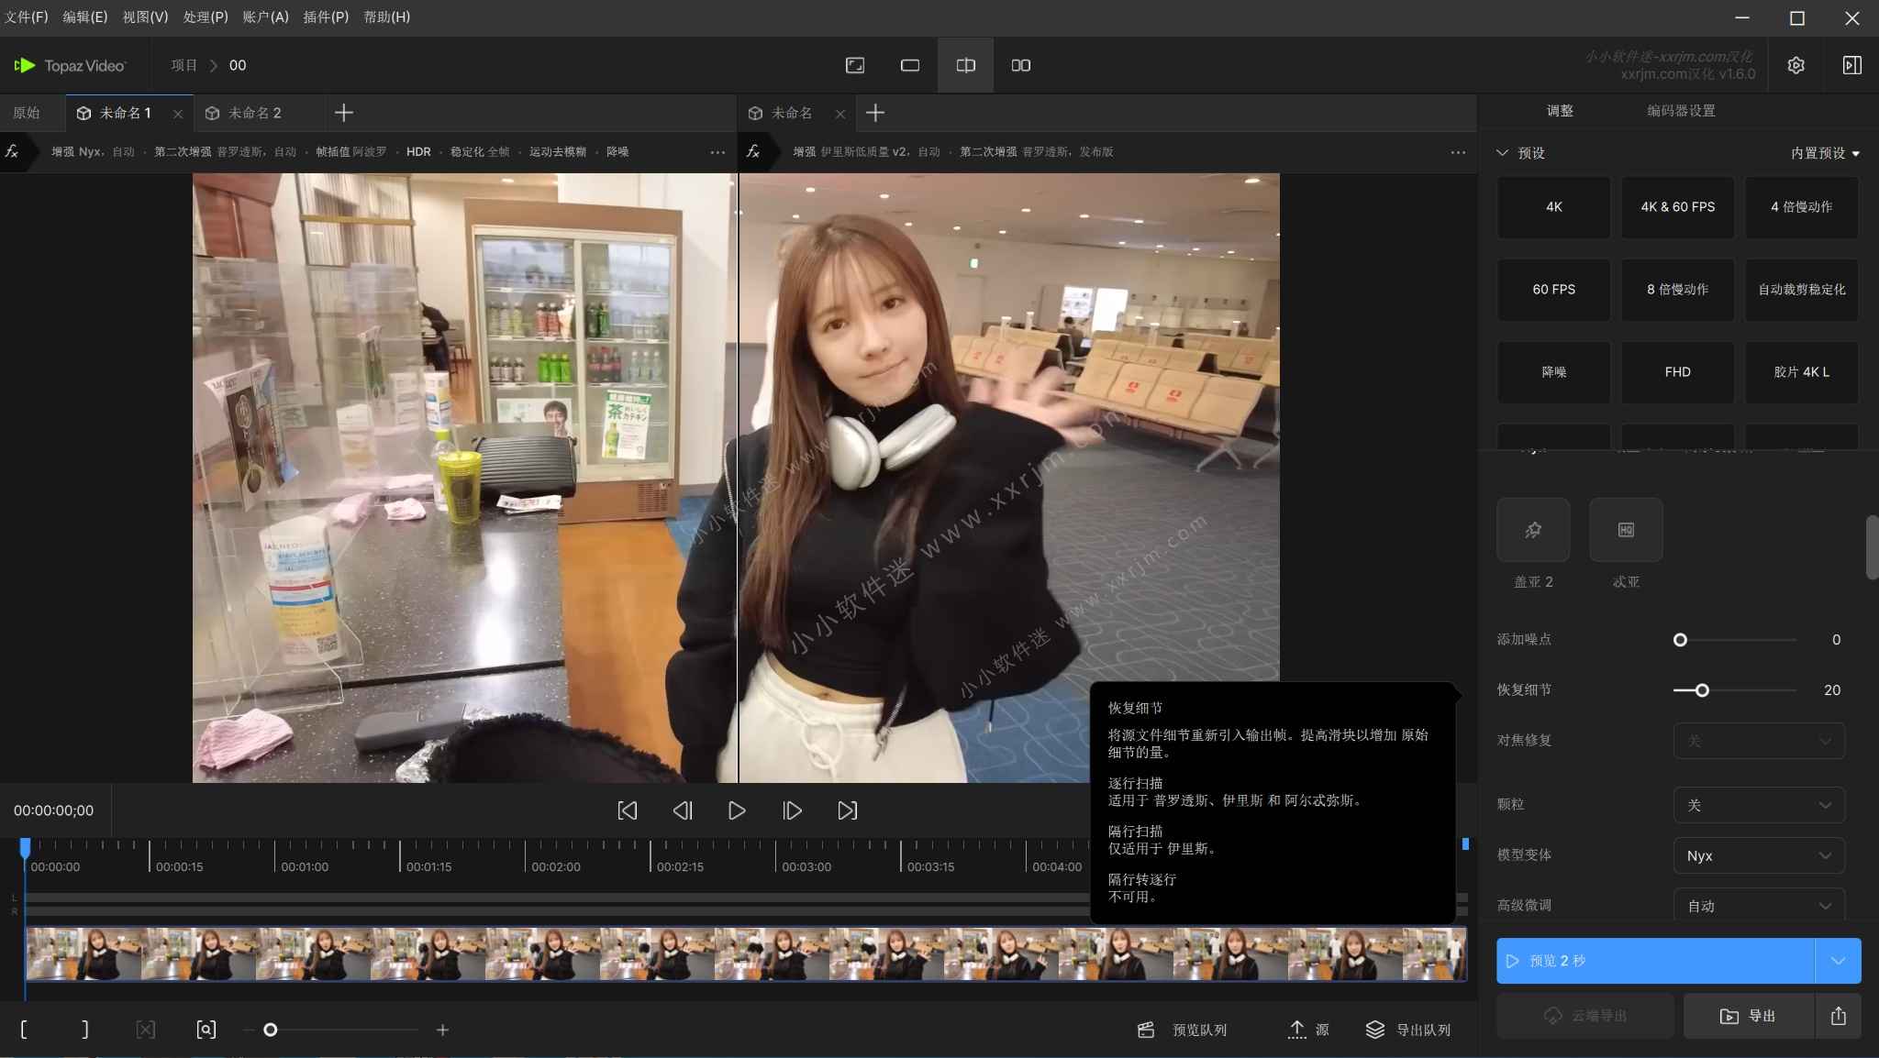
Task: Open the 处理(P) menu
Action: 206,17
